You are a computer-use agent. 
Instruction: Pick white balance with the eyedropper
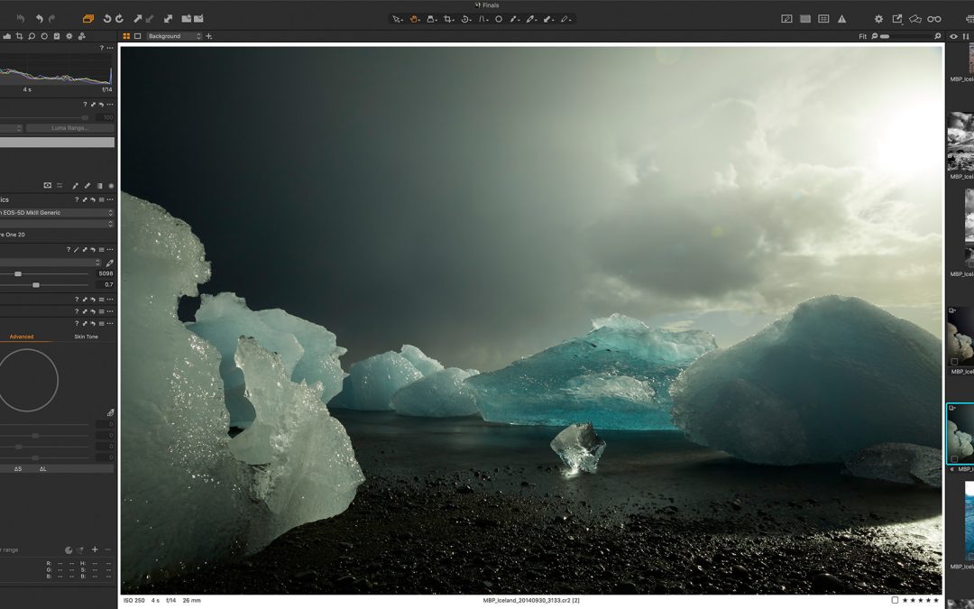tap(110, 263)
